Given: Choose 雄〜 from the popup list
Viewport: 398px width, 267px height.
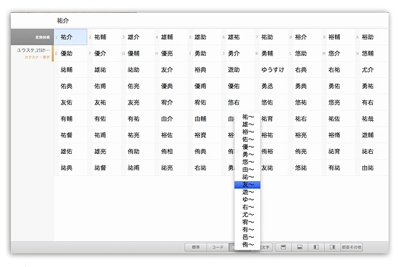Looking at the screenshot, I should tap(247, 125).
